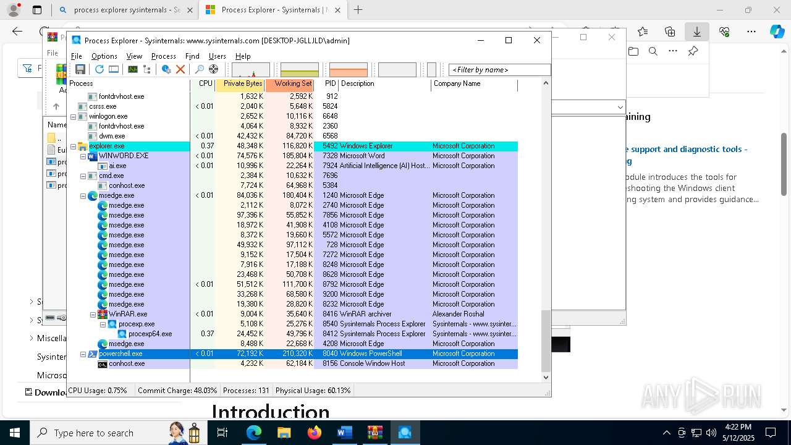Image resolution: width=791 pixels, height=445 pixels.
Task: Sort by the Working Set column header
Action: [290, 84]
